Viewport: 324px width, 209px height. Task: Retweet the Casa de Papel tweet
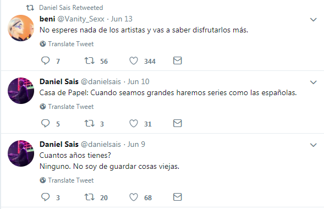click(x=90, y=123)
